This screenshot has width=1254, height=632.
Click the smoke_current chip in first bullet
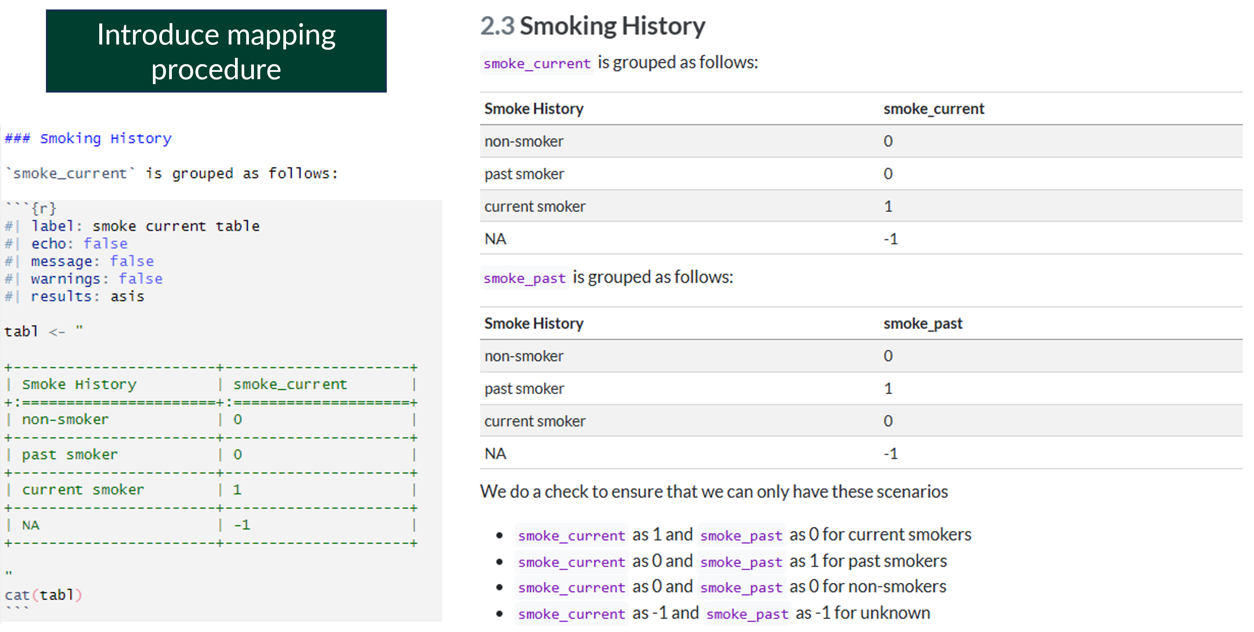pyautogui.click(x=571, y=535)
